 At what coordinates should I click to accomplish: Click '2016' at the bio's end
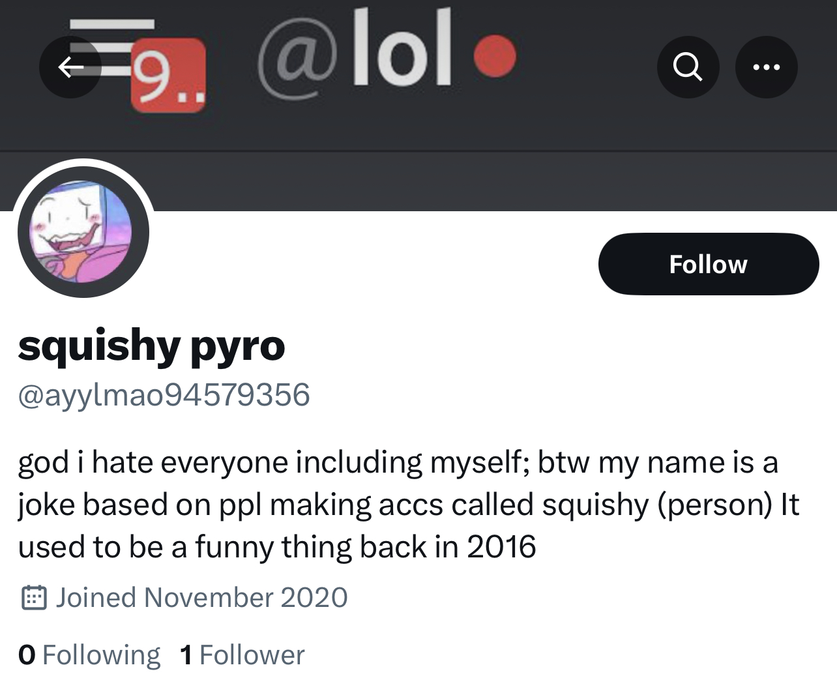pos(501,547)
